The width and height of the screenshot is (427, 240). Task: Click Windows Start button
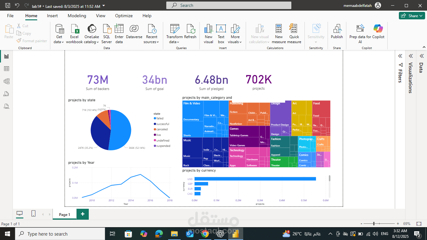tap(8, 234)
